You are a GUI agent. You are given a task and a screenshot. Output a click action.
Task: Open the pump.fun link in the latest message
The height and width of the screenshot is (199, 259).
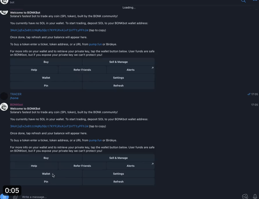click(95, 140)
